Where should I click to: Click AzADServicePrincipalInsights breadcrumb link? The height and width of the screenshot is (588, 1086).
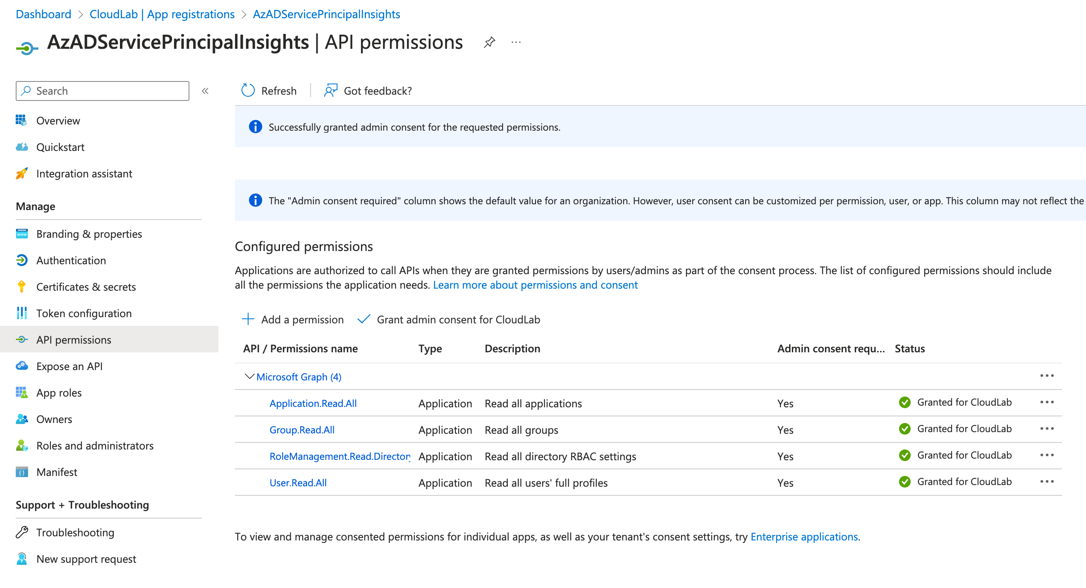coord(326,14)
